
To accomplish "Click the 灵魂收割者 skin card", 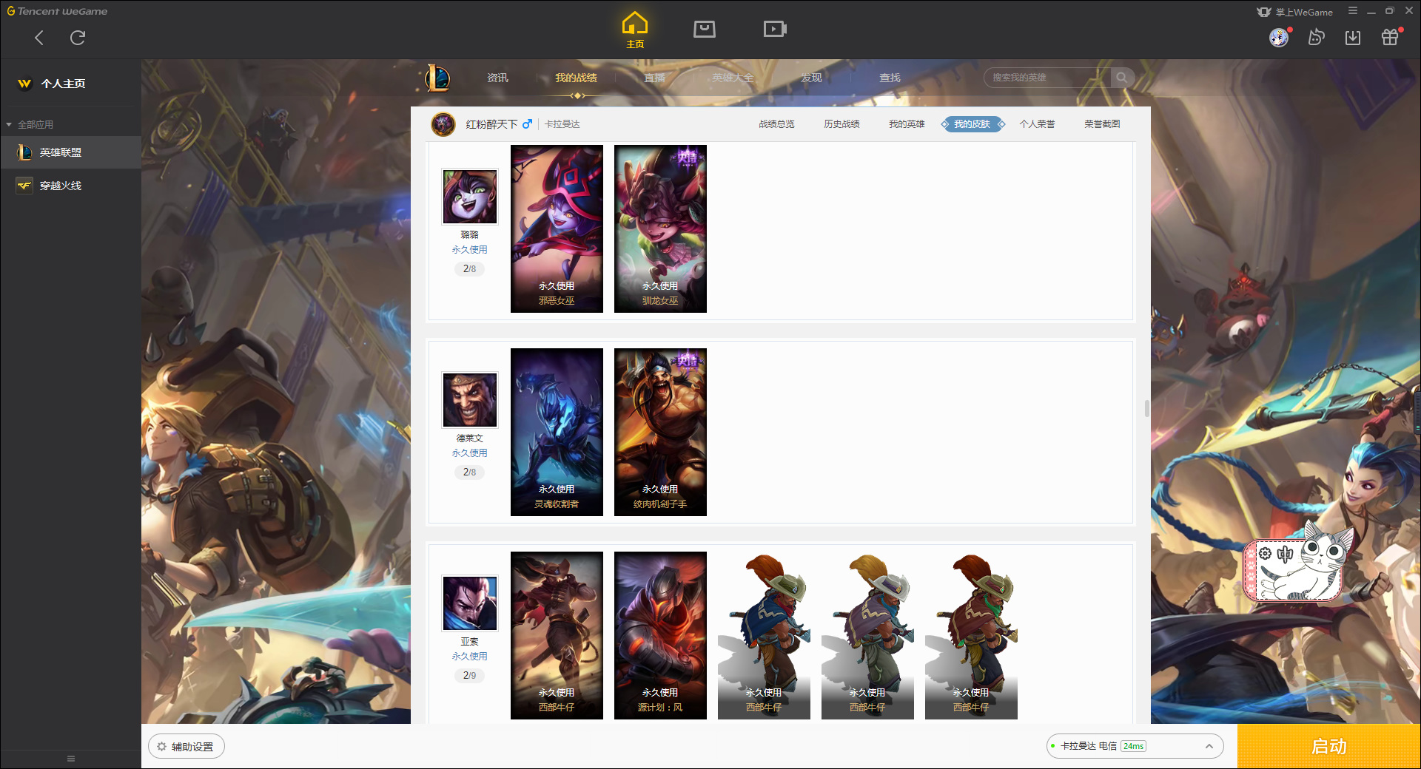I will coord(557,432).
